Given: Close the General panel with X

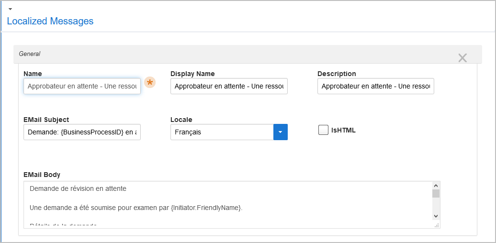Looking at the screenshot, I should (x=462, y=58).
